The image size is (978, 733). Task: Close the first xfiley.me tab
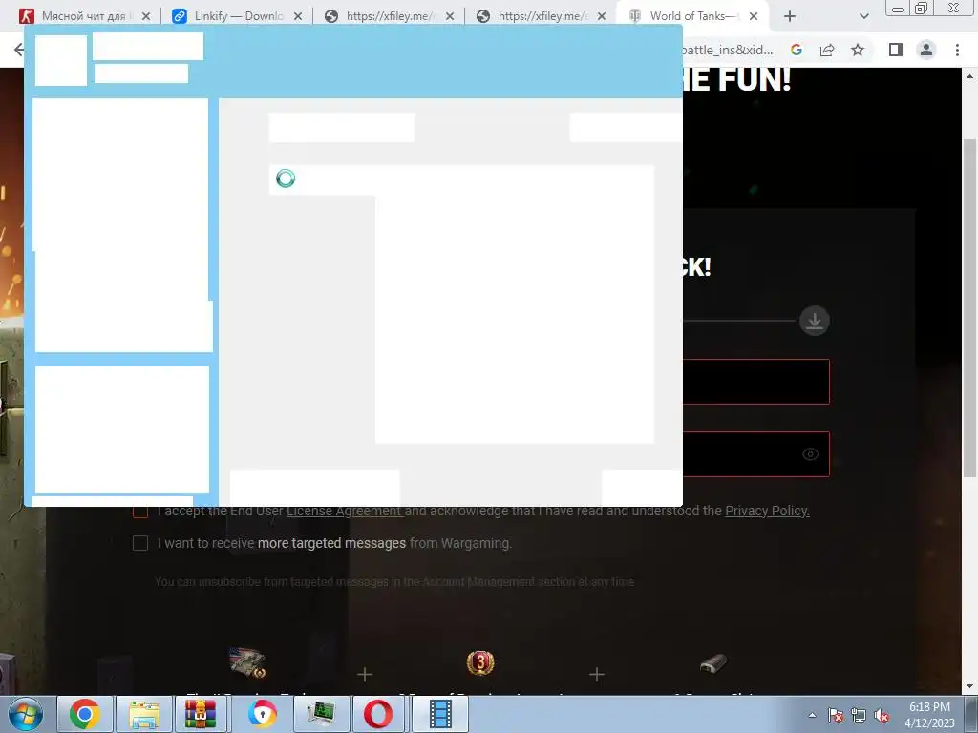click(x=450, y=16)
